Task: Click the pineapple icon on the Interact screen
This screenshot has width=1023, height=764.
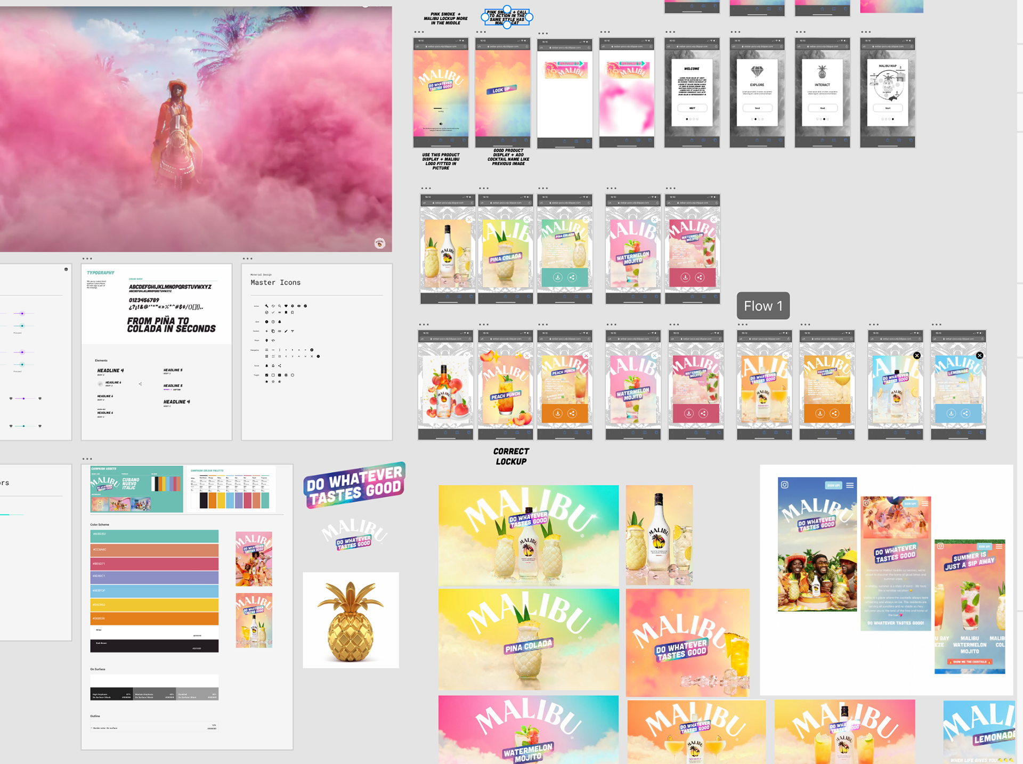Action: point(822,71)
